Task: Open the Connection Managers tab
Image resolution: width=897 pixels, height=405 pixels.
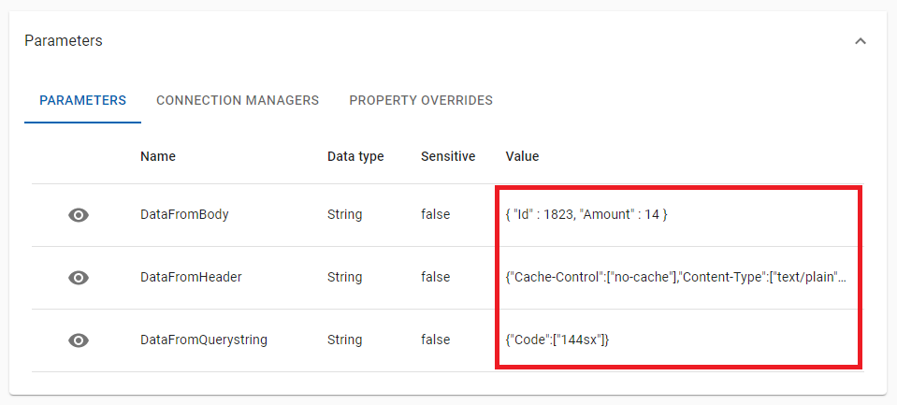Action: 238,100
